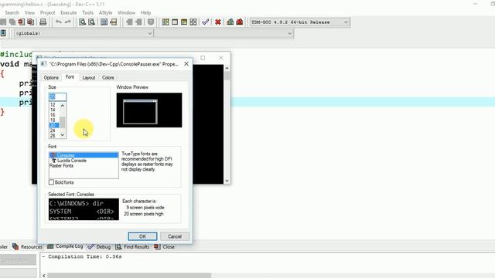Open the Search menu
The height and width of the screenshot is (278, 495).
click(12, 12)
